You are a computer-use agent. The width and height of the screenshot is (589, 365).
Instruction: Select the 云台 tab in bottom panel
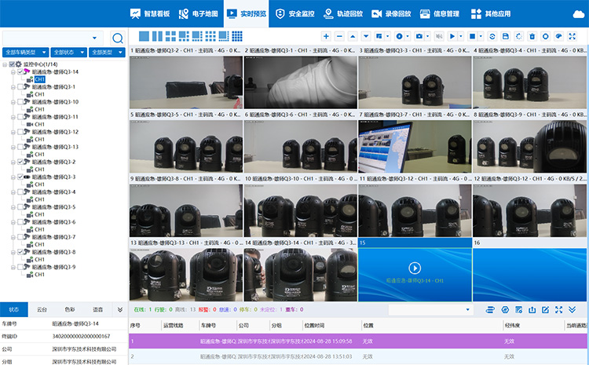tap(42, 310)
